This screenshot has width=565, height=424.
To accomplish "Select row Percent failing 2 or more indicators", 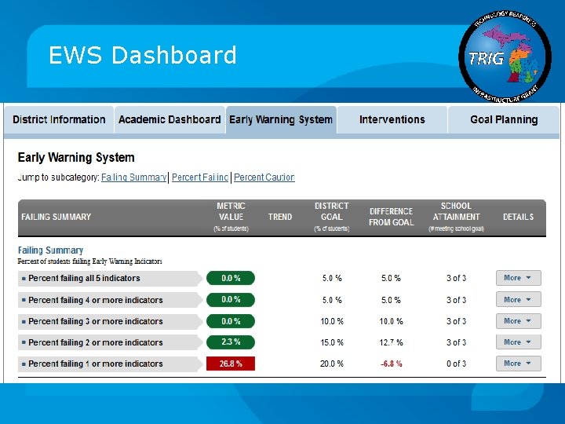I will pyautogui.click(x=110, y=342).
